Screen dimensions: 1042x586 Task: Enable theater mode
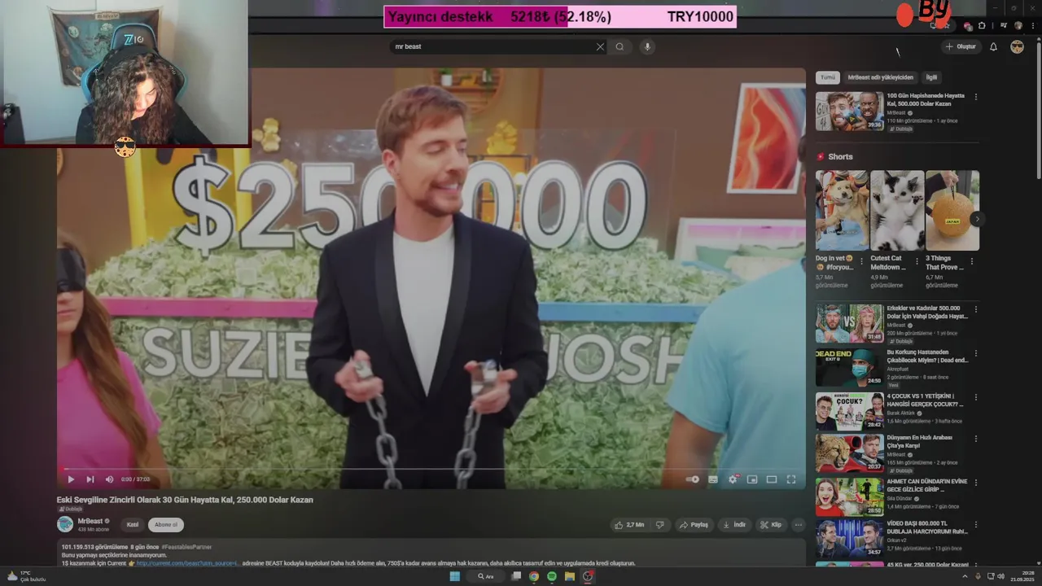click(772, 479)
